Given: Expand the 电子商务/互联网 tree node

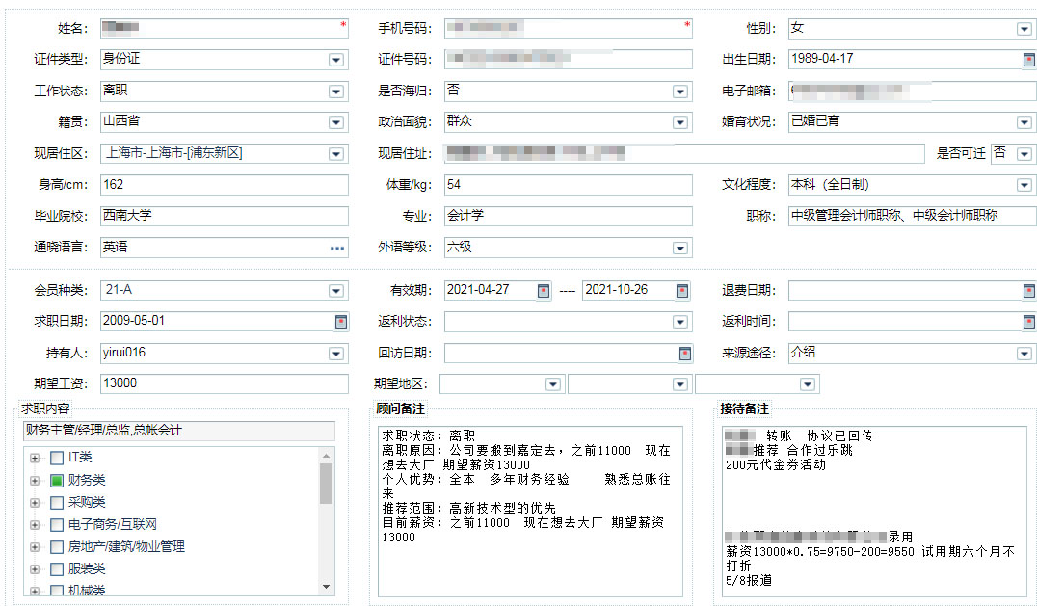Looking at the screenshot, I should coord(35,525).
